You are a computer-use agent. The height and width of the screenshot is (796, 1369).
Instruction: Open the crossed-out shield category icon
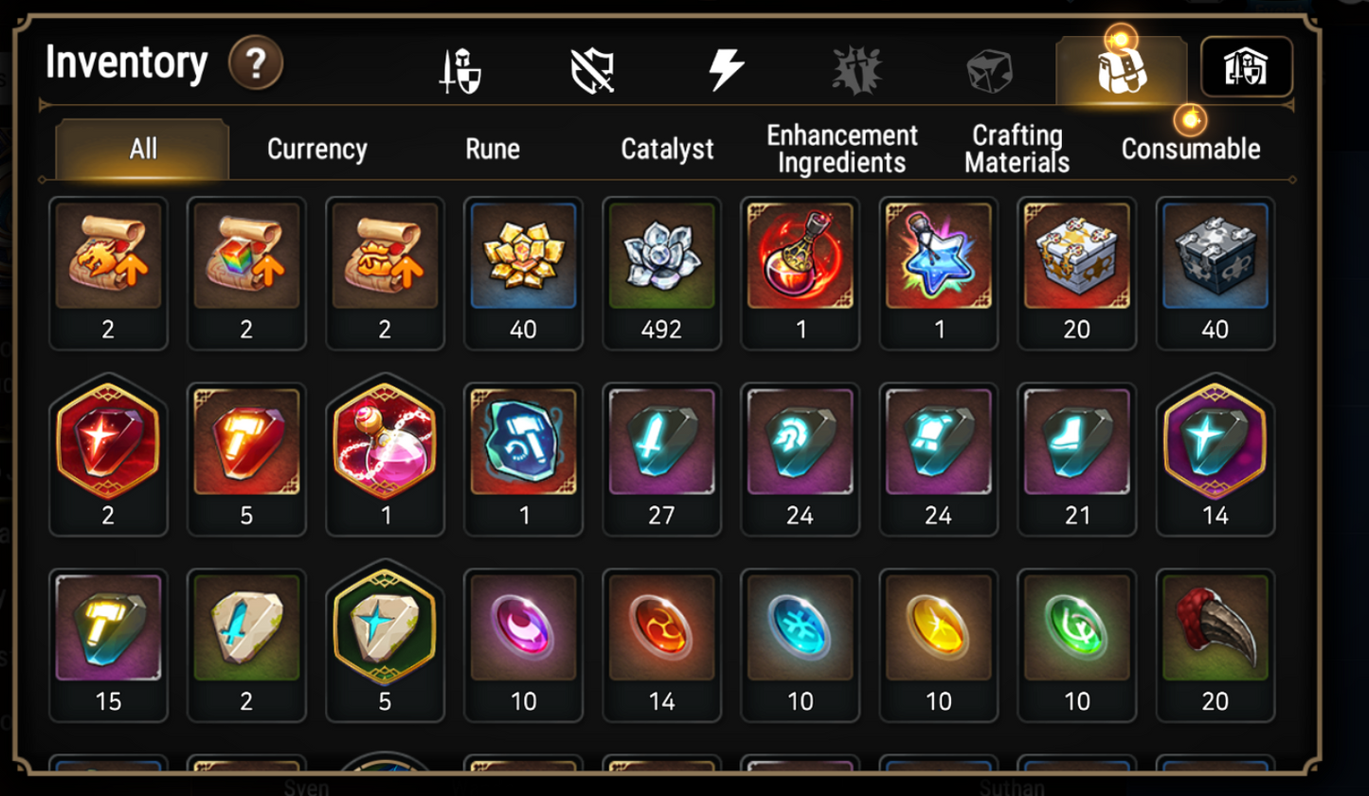[x=593, y=71]
